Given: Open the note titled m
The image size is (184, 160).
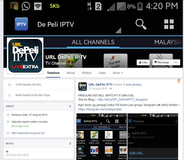Looking at the screenshot, I should tap(7, 151).
